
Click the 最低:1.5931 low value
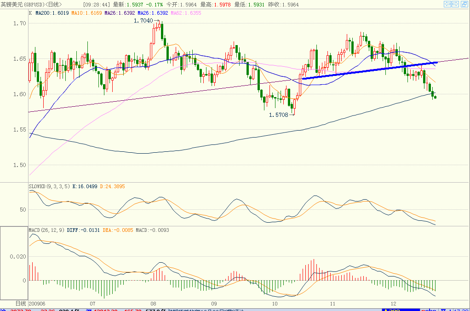[249, 5]
